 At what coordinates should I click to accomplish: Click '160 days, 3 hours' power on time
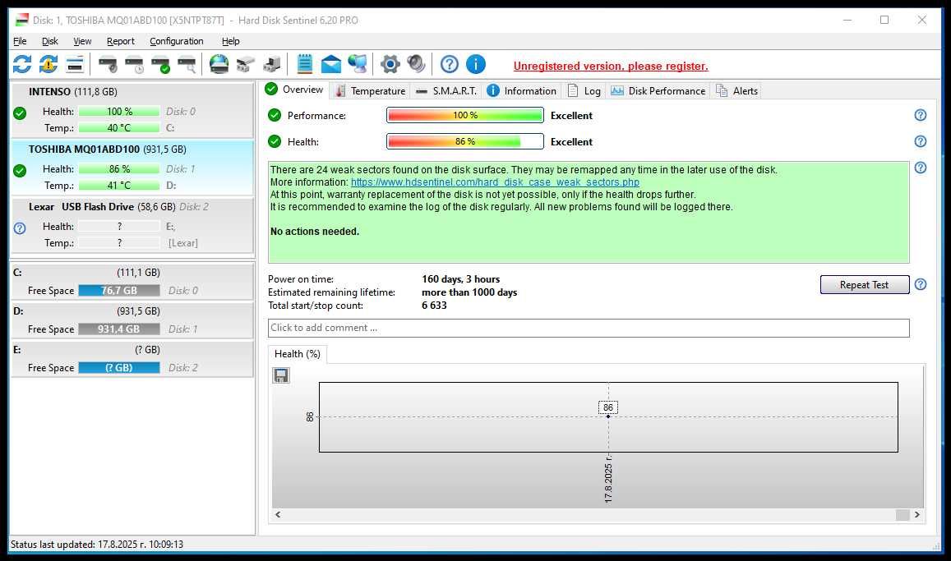click(461, 279)
